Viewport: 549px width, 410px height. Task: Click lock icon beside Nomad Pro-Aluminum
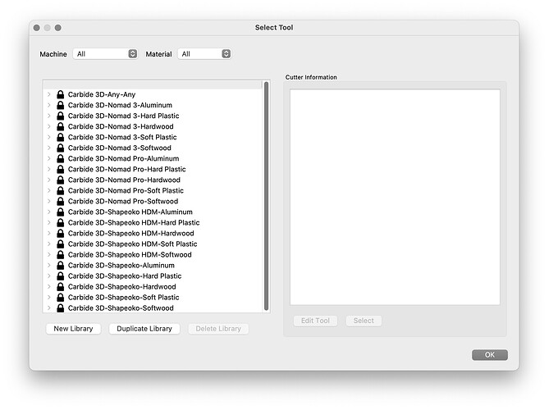tap(61, 158)
